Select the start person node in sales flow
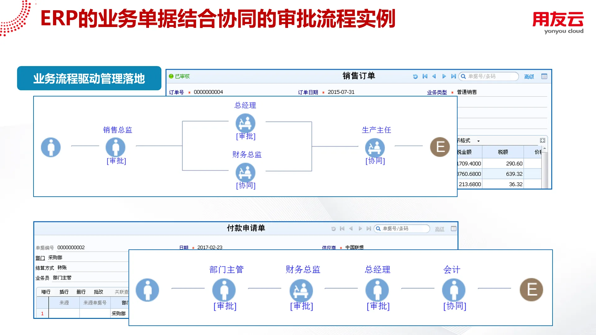 51,147
